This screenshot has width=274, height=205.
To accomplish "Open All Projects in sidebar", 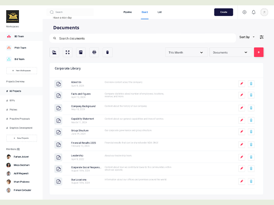I will pos(21,91).
